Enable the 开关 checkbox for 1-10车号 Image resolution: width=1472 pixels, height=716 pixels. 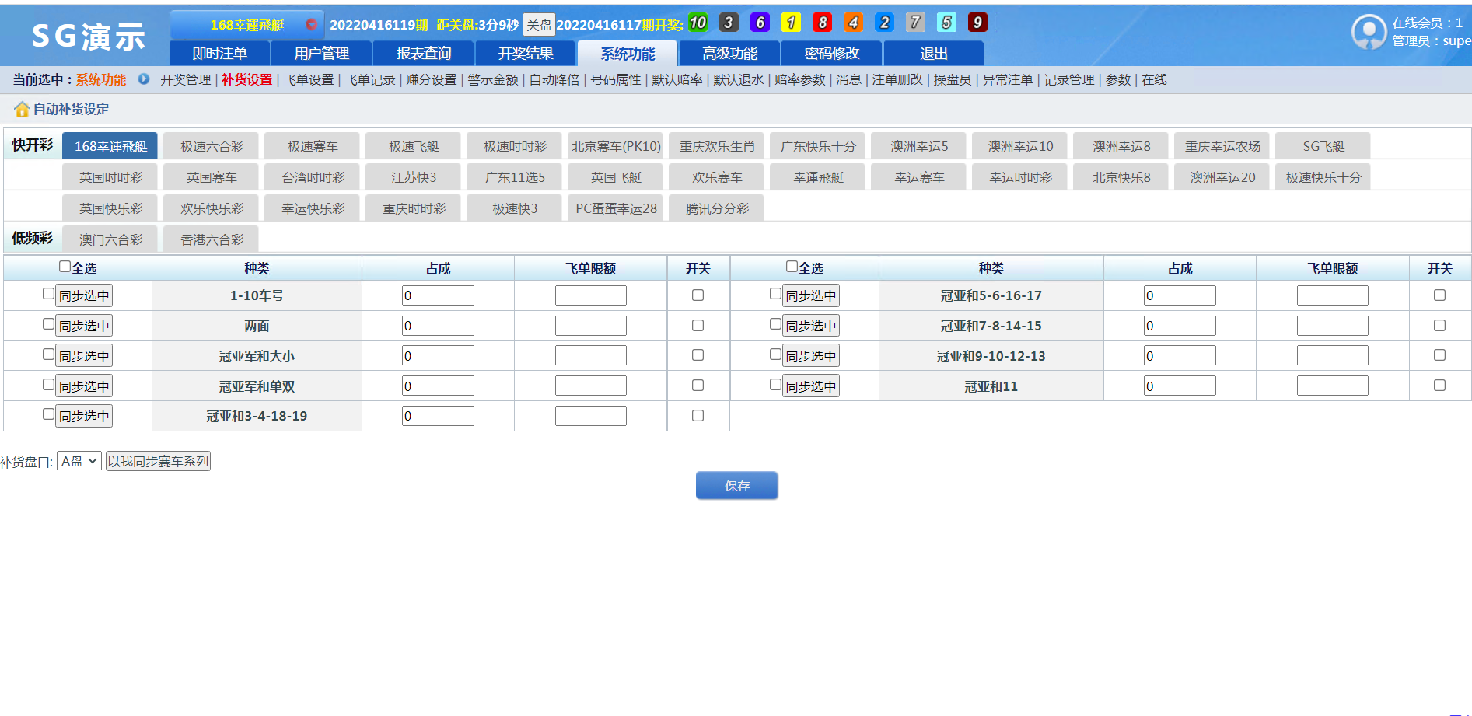tap(698, 295)
